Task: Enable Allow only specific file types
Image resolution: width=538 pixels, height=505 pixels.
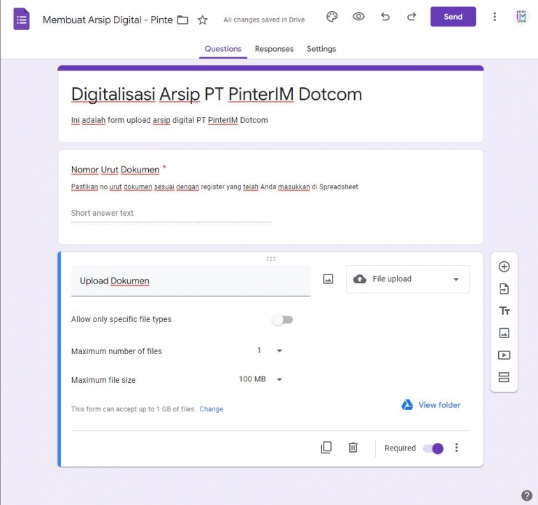Action: 282,320
